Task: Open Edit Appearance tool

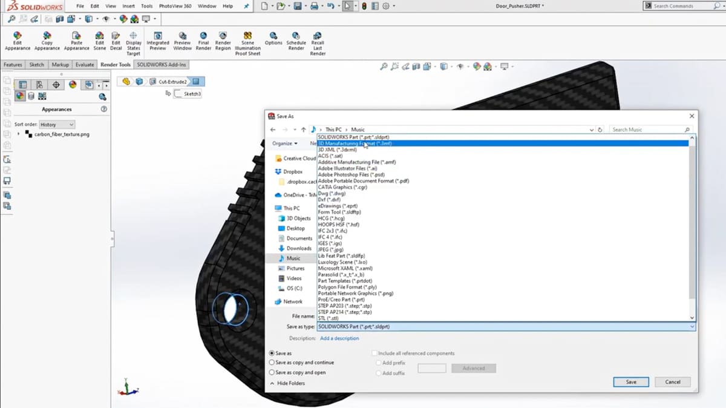Action: tap(17, 41)
